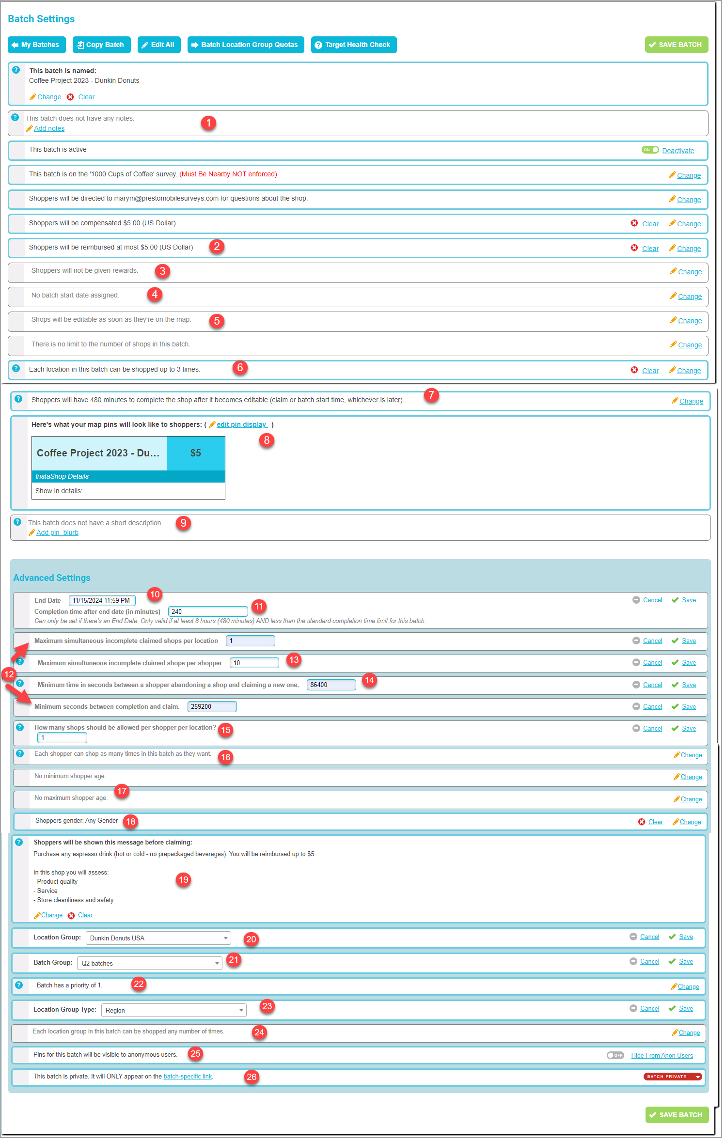The image size is (725, 1141).
Task: Go back to My Batches
Action: (37, 45)
